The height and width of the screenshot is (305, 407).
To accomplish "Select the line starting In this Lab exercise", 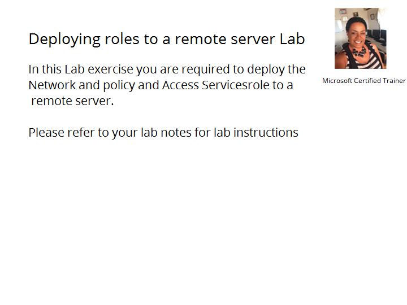I will 167,69.
